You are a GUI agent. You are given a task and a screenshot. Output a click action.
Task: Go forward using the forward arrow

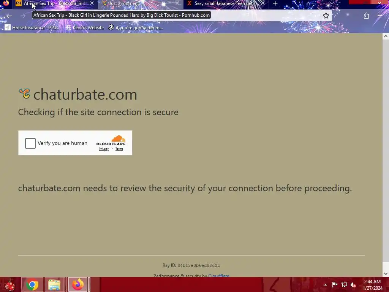click(x=23, y=16)
